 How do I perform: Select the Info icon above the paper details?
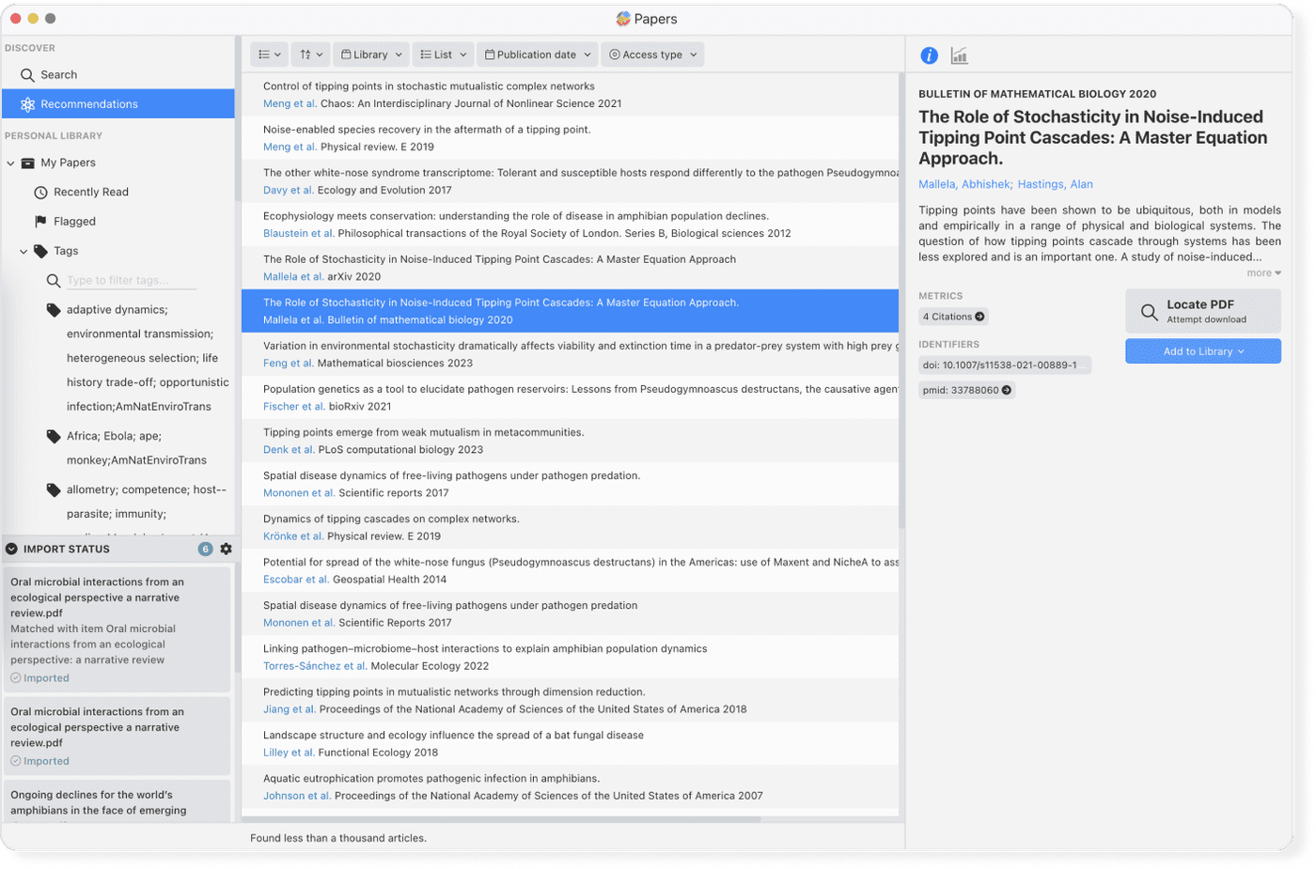[x=929, y=55]
